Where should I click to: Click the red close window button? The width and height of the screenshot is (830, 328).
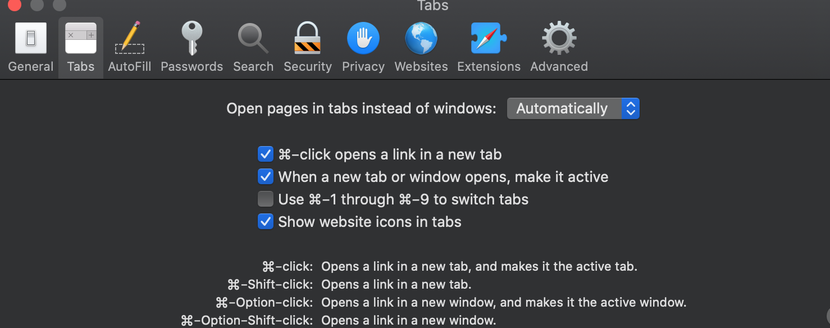pyautogui.click(x=14, y=6)
